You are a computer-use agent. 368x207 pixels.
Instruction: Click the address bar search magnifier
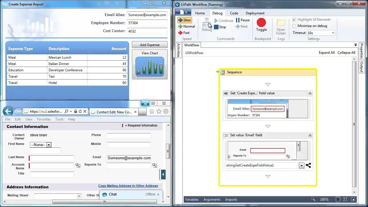(66, 112)
